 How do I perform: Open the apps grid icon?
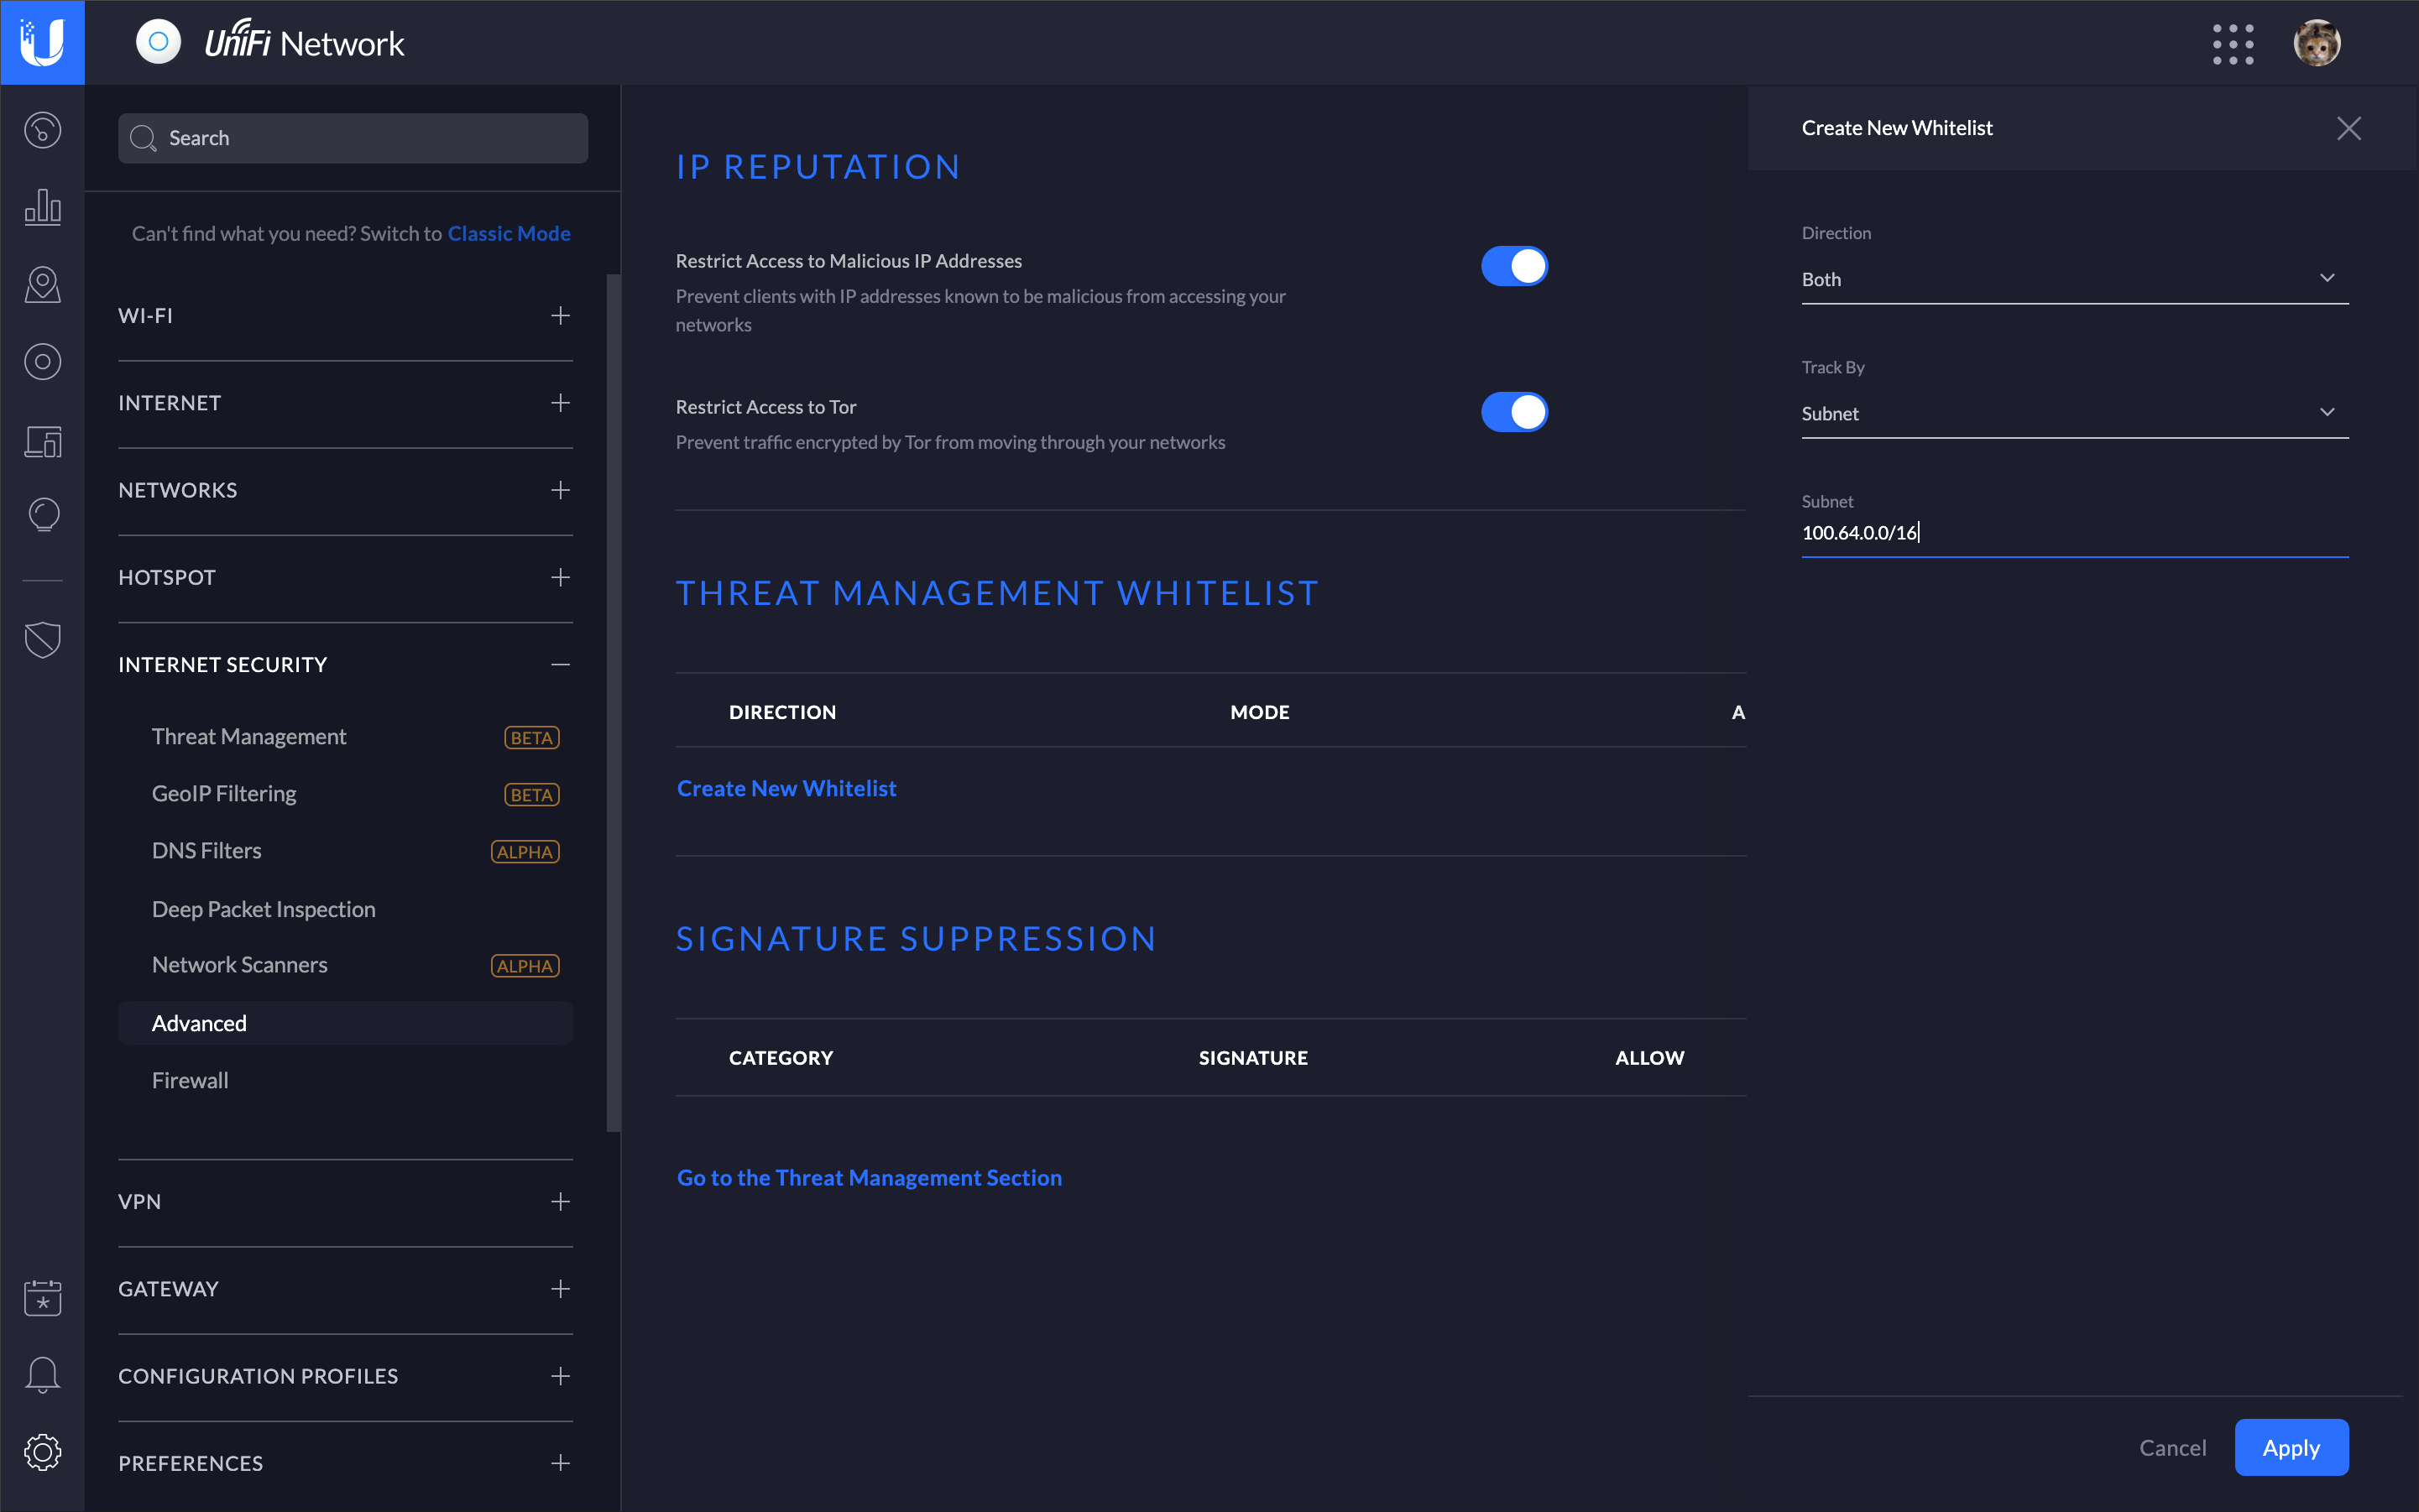pyautogui.click(x=2233, y=44)
